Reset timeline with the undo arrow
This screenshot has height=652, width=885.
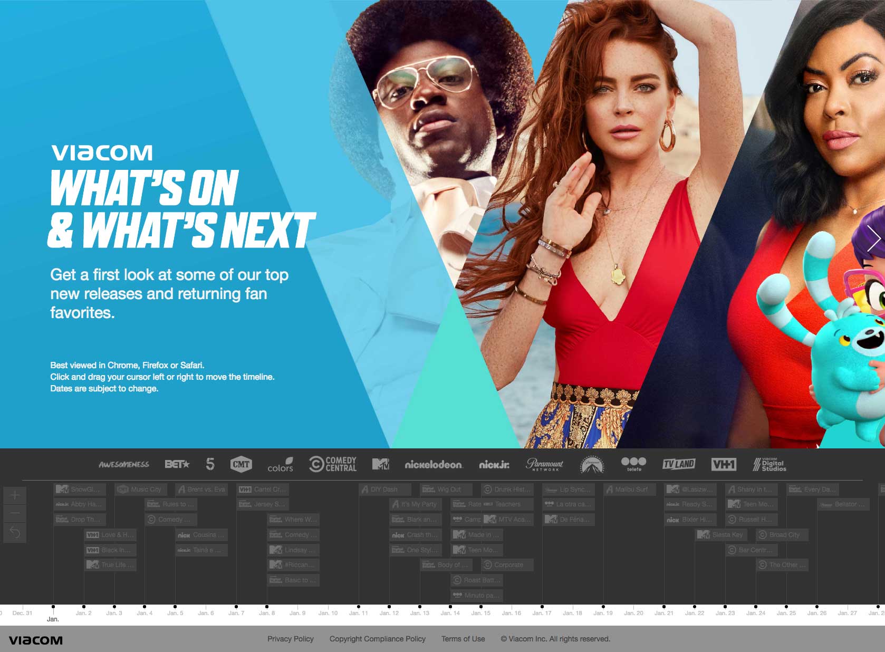(15, 533)
